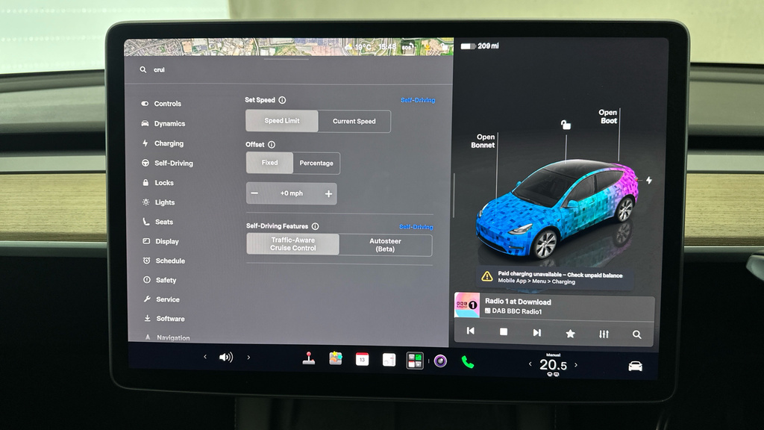
Task: Open the Safety settings menu
Action: [160, 280]
